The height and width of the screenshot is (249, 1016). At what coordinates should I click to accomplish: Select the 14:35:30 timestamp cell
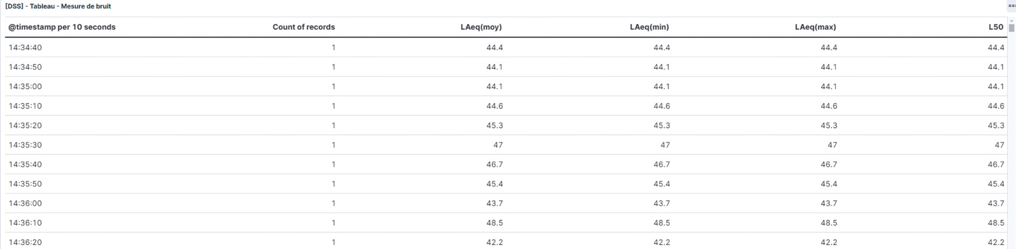point(25,145)
